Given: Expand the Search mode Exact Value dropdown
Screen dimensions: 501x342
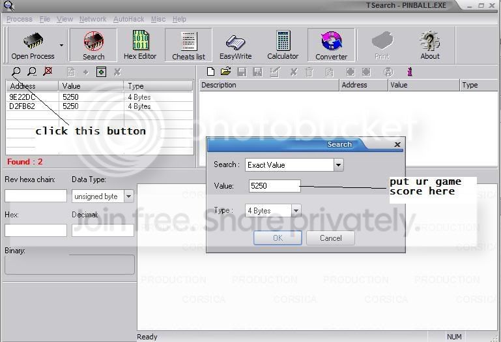Looking at the screenshot, I should 338,165.
